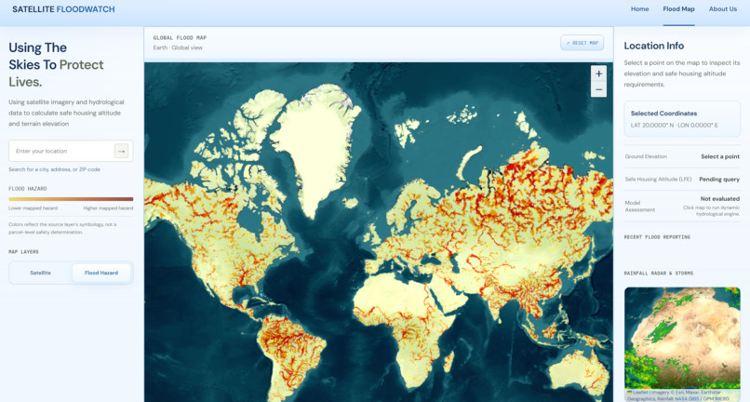Switch map layer to Satellite
Screen dimensions: 750x402
click(x=41, y=273)
